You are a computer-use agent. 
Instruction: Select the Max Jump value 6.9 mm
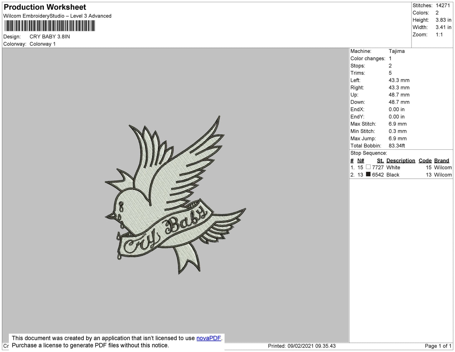(x=398, y=138)
